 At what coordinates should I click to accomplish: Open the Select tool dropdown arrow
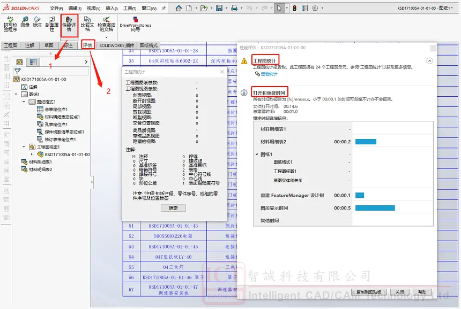[x=286, y=8]
